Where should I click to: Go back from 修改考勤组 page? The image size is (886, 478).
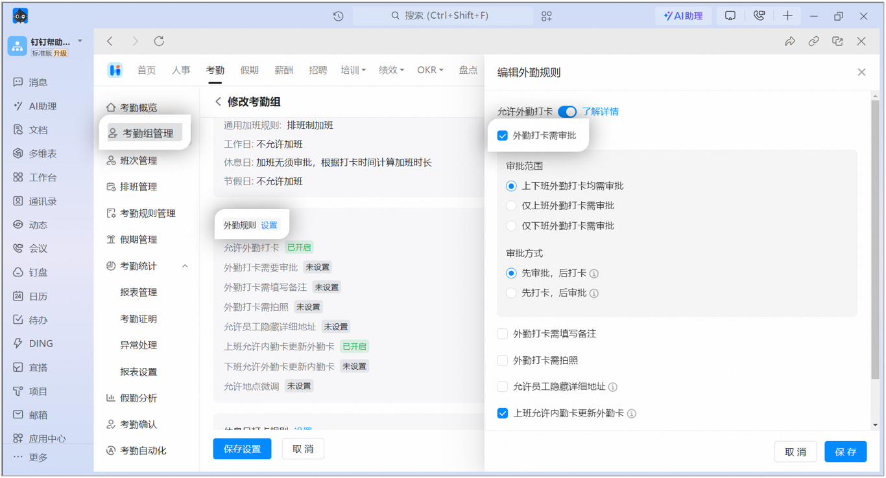coord(218,102)
